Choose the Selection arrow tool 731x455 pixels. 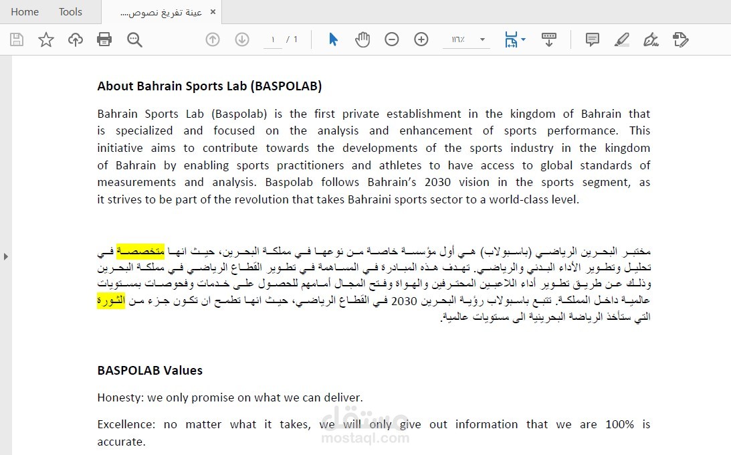pos(333,39)
